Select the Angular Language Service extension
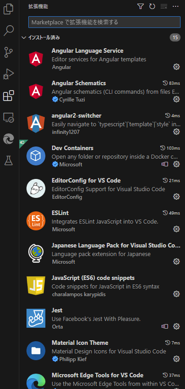 (x=102, y=59)
